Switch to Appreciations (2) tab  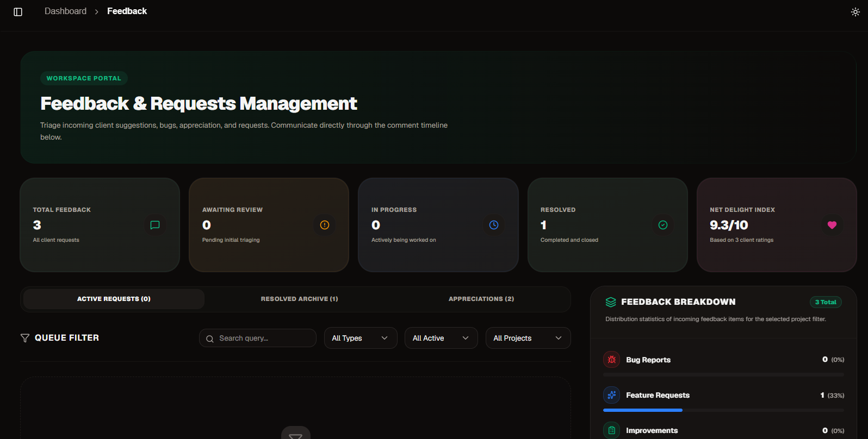[x=481, y=299]
